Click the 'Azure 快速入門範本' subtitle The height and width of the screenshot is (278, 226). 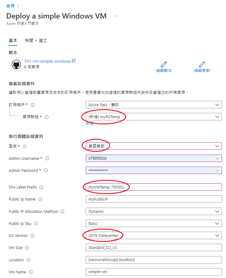coord(23,23)
